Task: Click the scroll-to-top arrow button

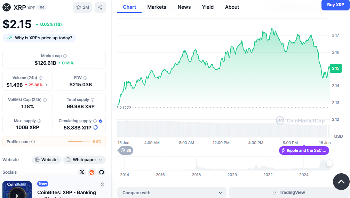Action: 341,181
